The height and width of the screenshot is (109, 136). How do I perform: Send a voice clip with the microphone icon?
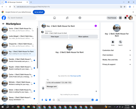click(x=42, y=100)
